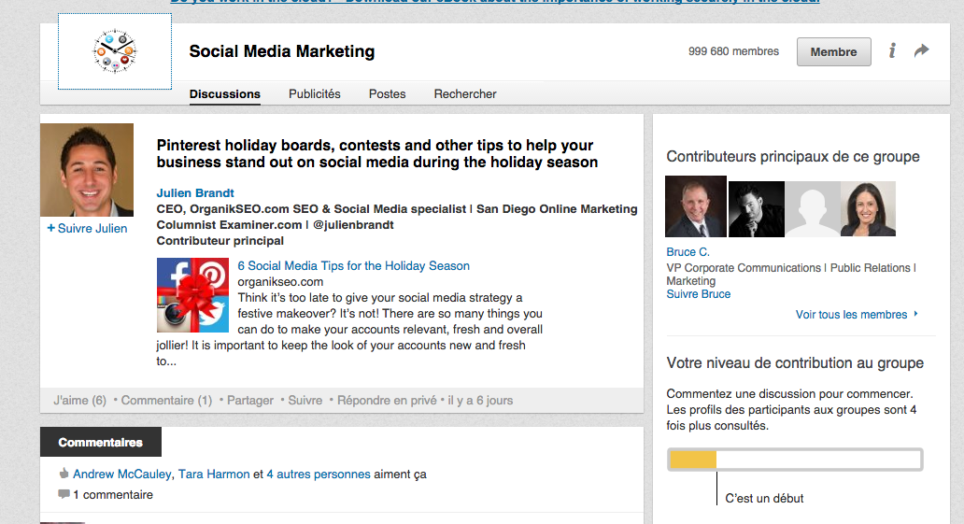This screenshot has width=964, height=524.
Task: Select the woman contributor photo
Action: (868, 209)
